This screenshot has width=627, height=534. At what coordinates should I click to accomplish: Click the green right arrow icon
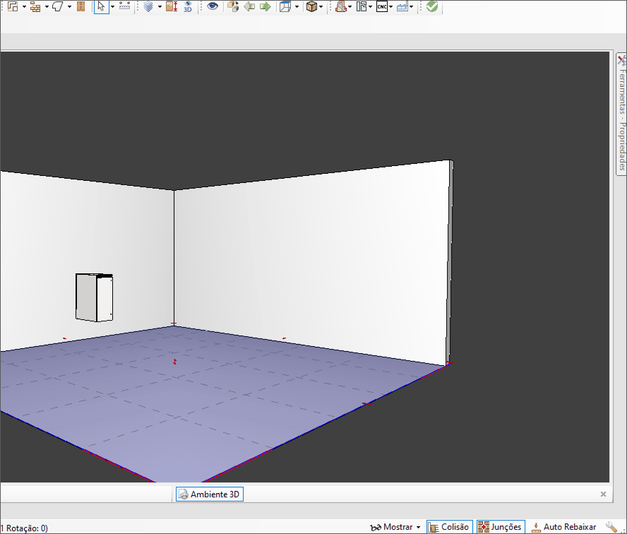coord(265,6)
